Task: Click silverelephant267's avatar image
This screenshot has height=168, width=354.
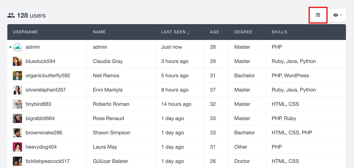Action: [x=17, y=90]
